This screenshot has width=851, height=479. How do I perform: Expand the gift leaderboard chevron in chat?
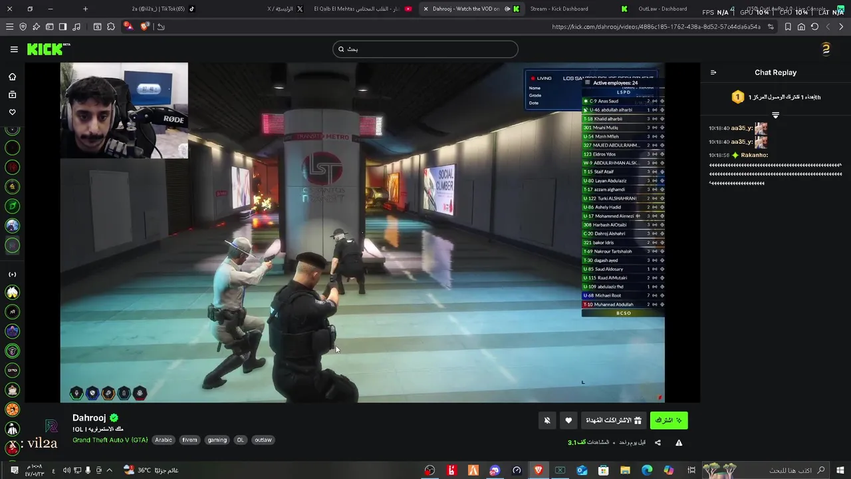point(775,115)
